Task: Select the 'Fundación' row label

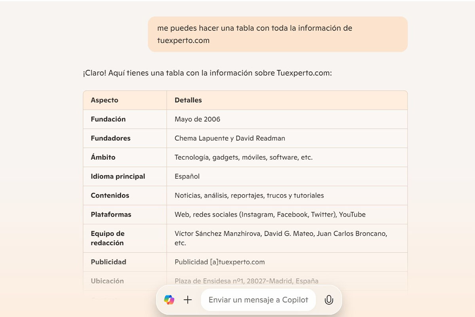Action: [108, 119]
